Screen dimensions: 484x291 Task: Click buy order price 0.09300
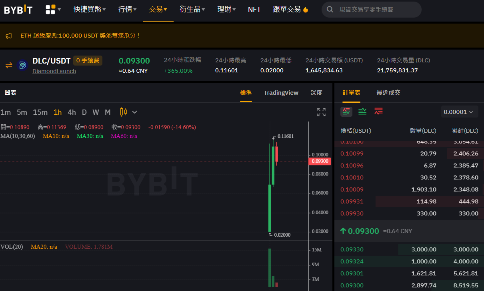click(352, 286)
